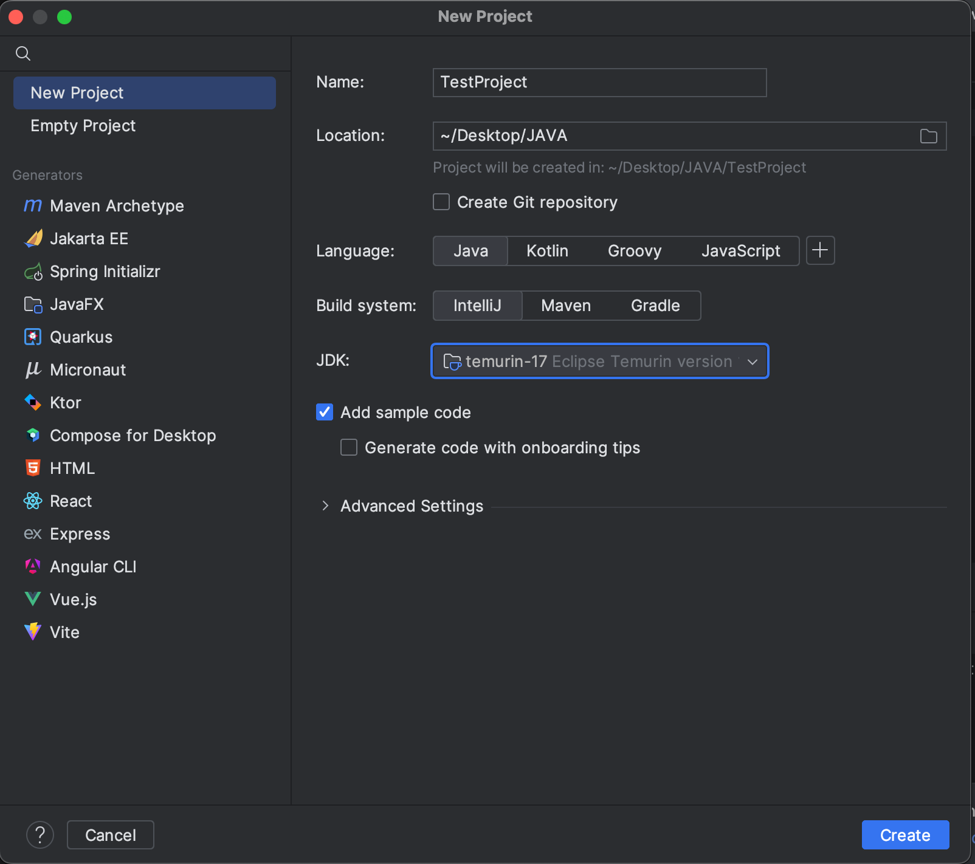
Task: Browse for location with folder icon
Action: click(x=928, y=136)
